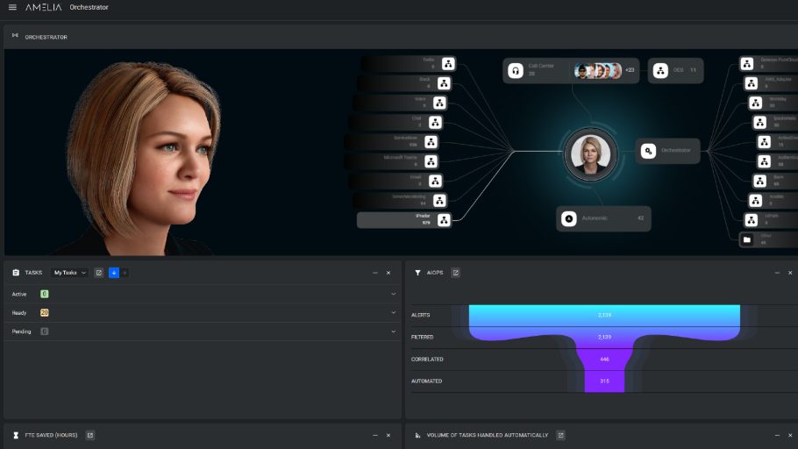Viewport: 798px width, 449px height.
Task: Click the FTE Saved hourglass icon
Action: (x=16, y=435)
